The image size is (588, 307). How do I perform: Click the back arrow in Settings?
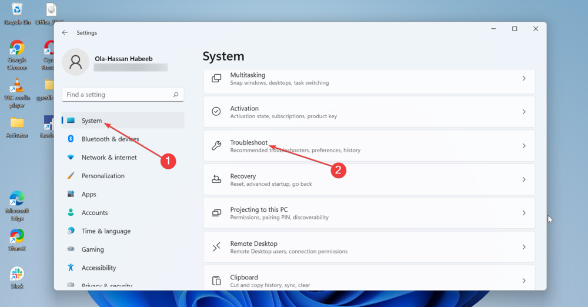(x=65, y=33)
